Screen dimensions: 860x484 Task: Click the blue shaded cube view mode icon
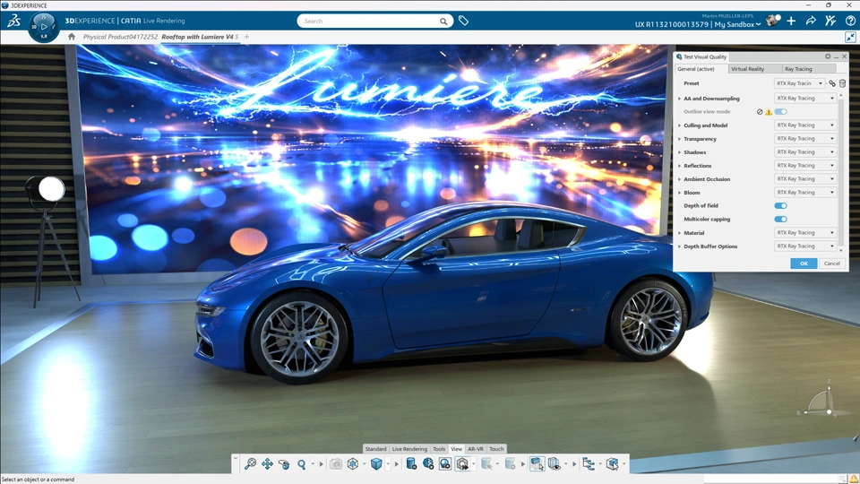coord(376,464)
